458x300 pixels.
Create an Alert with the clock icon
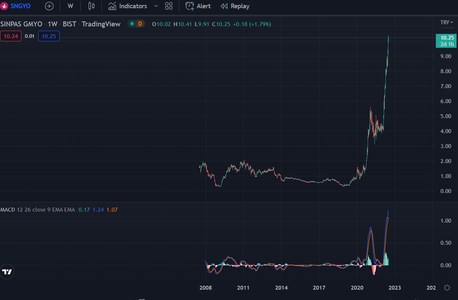pos(198,6)
